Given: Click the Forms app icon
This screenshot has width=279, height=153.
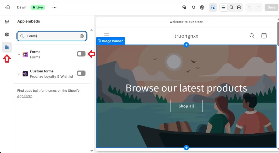Looking at the screenshot, I should (25, 54).
